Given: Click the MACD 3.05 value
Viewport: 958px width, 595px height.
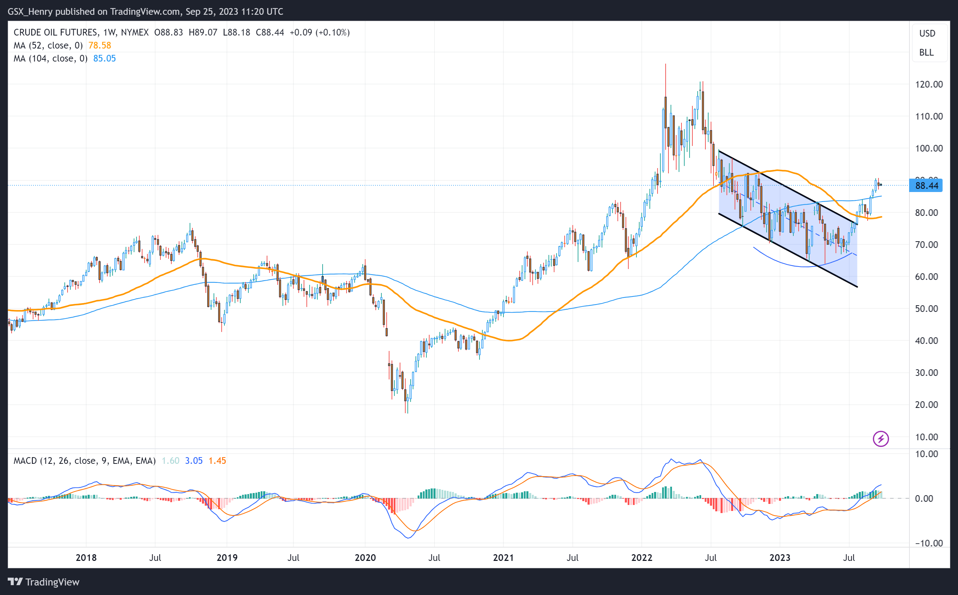Looking at the screenshot, I should coord(193,460).
